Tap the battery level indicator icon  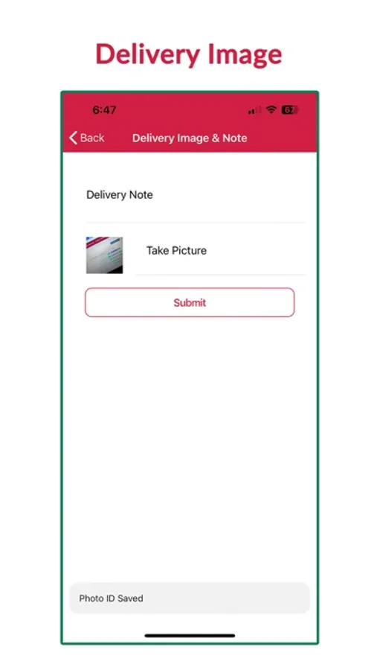(x=290, y=110)
